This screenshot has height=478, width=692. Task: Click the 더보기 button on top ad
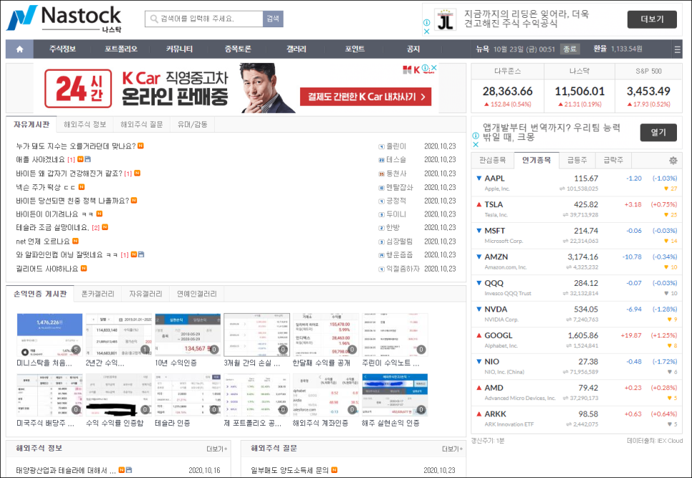[x=652, y=19]
